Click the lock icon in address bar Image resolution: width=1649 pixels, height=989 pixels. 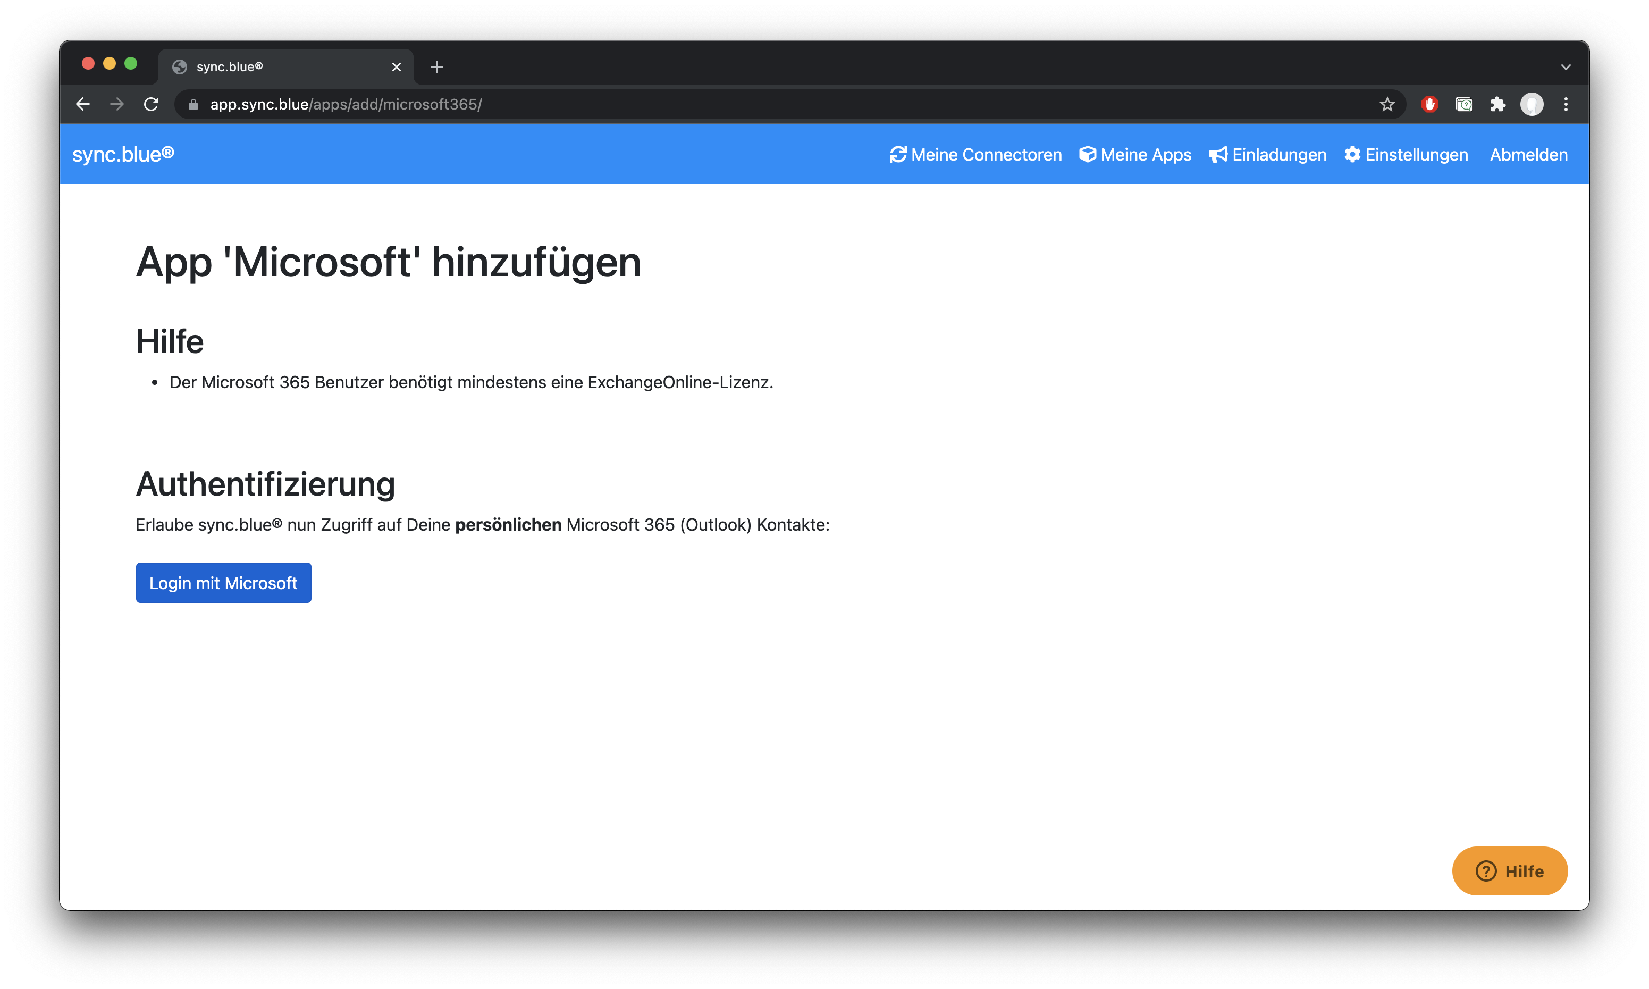pos(193,105)
